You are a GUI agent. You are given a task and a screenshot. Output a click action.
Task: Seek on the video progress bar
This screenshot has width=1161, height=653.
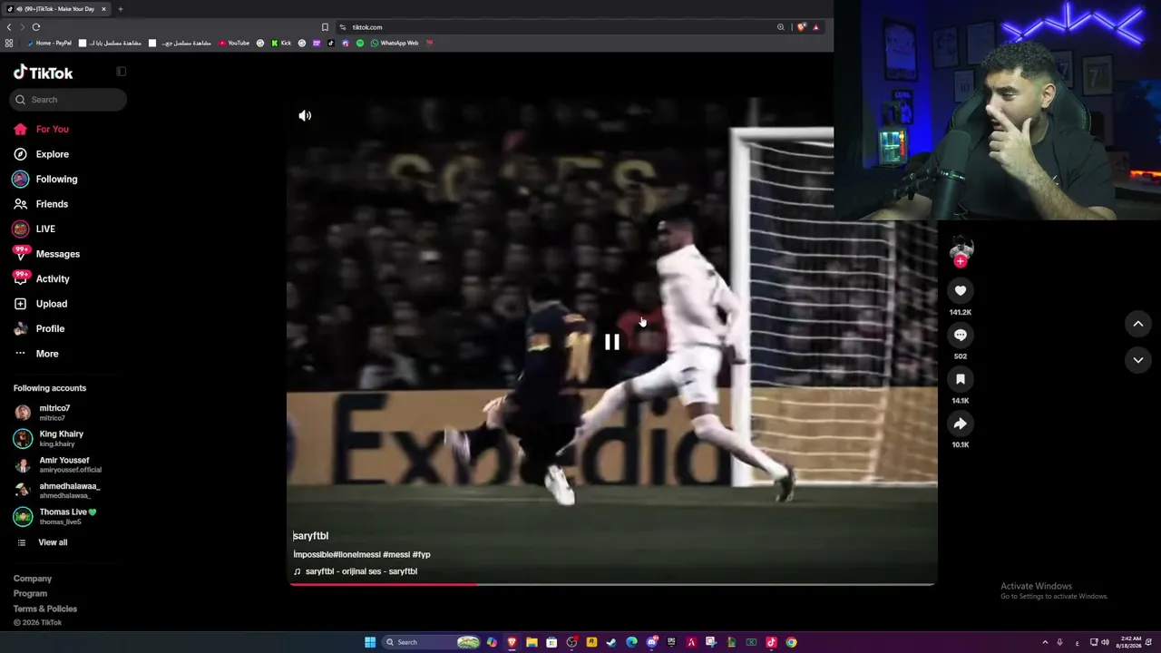[x=612, y=584]
